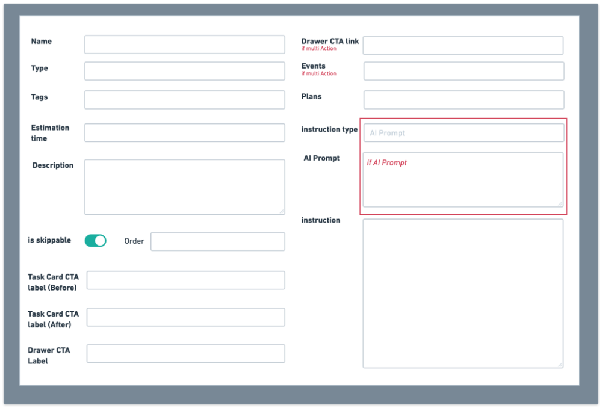Image resolution: width=602 pixels, height=408 pixels.
Task: Click the Drawer CTA Label field
Action: (x=185, y=354)
